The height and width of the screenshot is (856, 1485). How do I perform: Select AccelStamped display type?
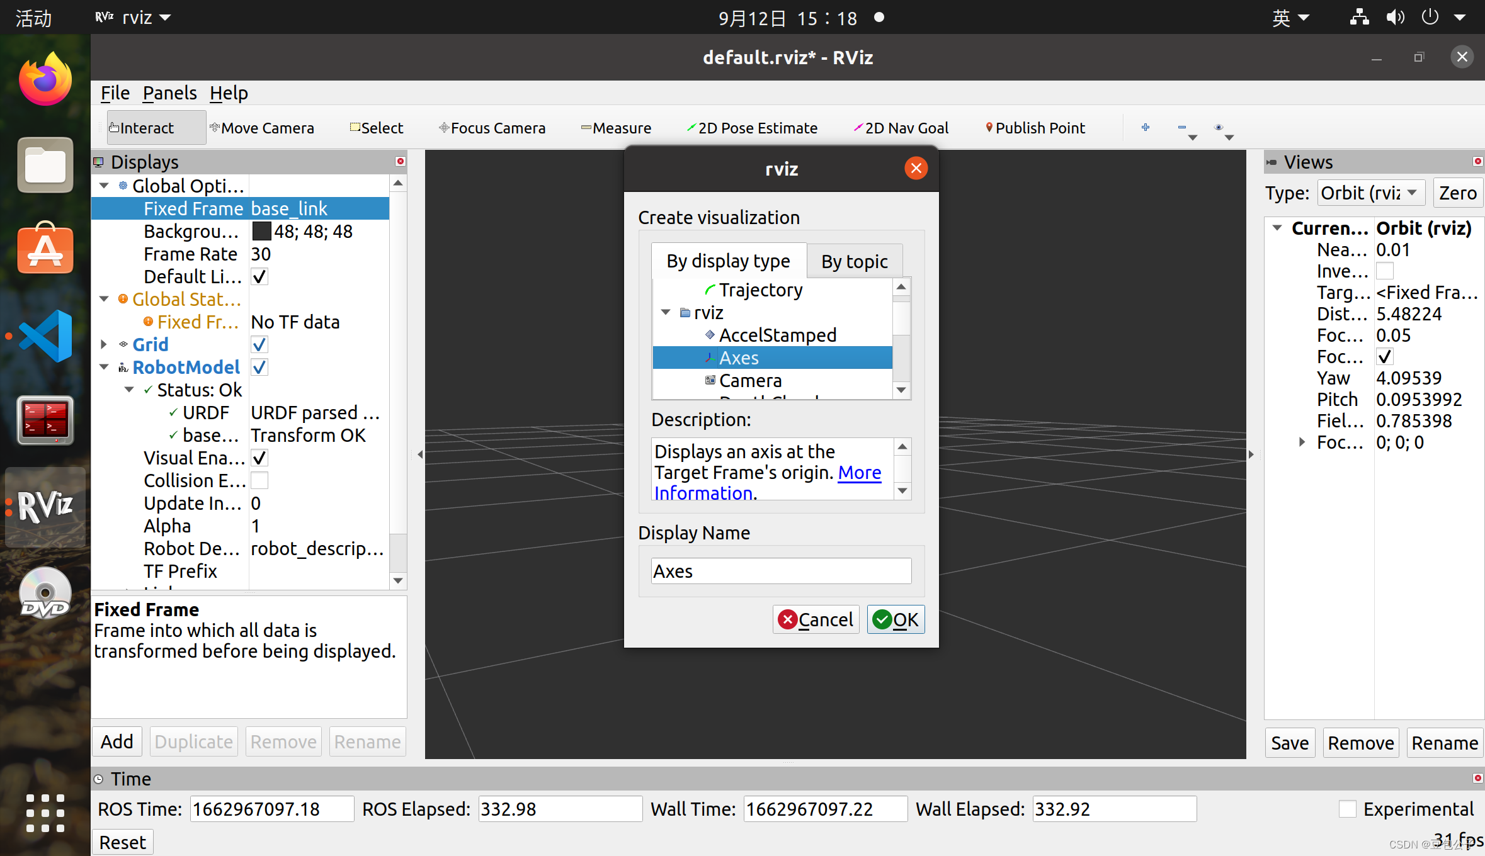point(777,335)
